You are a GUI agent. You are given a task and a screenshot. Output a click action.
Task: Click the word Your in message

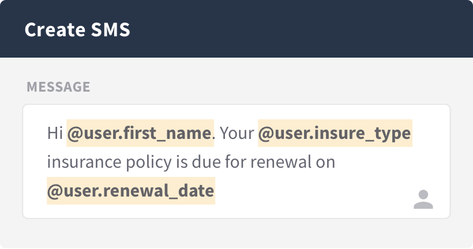point(237,133)
